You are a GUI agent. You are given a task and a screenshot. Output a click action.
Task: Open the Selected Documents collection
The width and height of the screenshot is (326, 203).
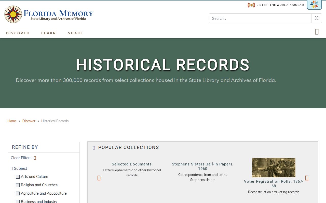click(x=132, y=164)
